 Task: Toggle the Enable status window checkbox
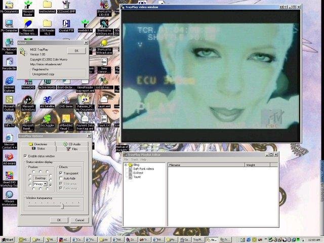click(25, 156)
